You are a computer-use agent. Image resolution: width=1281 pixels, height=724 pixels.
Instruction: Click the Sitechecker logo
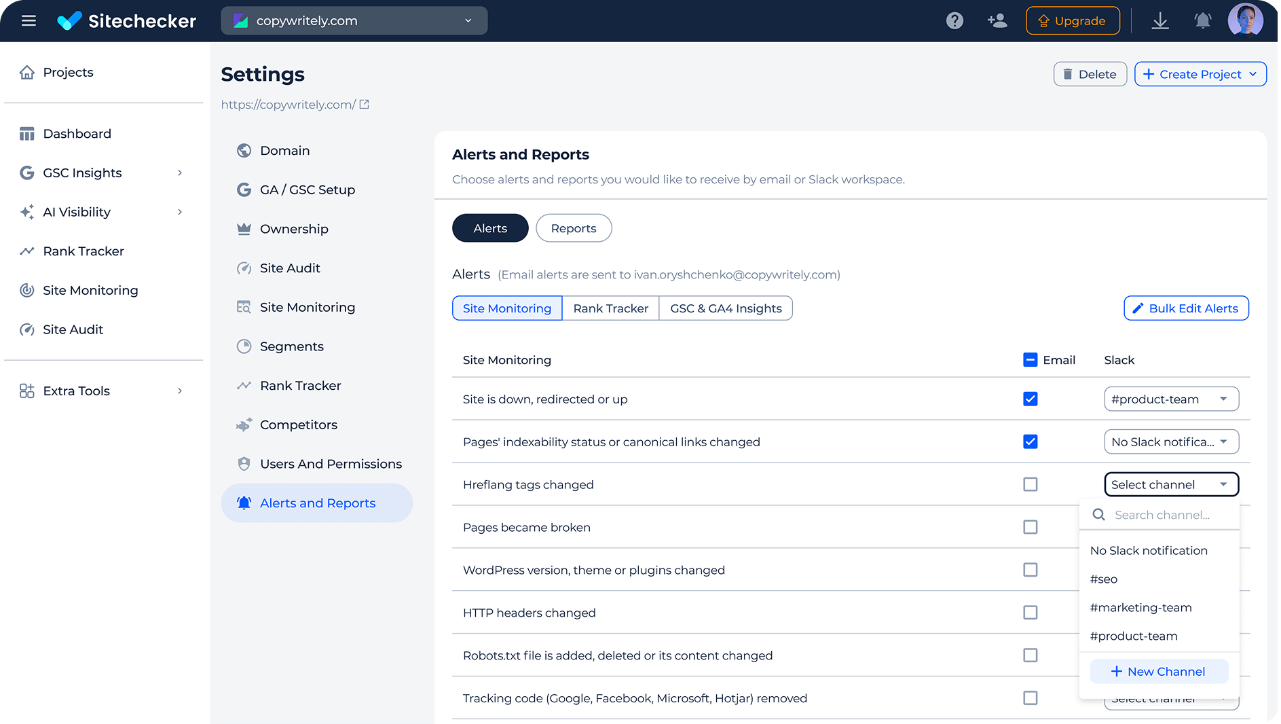click(x=126, y=20)
